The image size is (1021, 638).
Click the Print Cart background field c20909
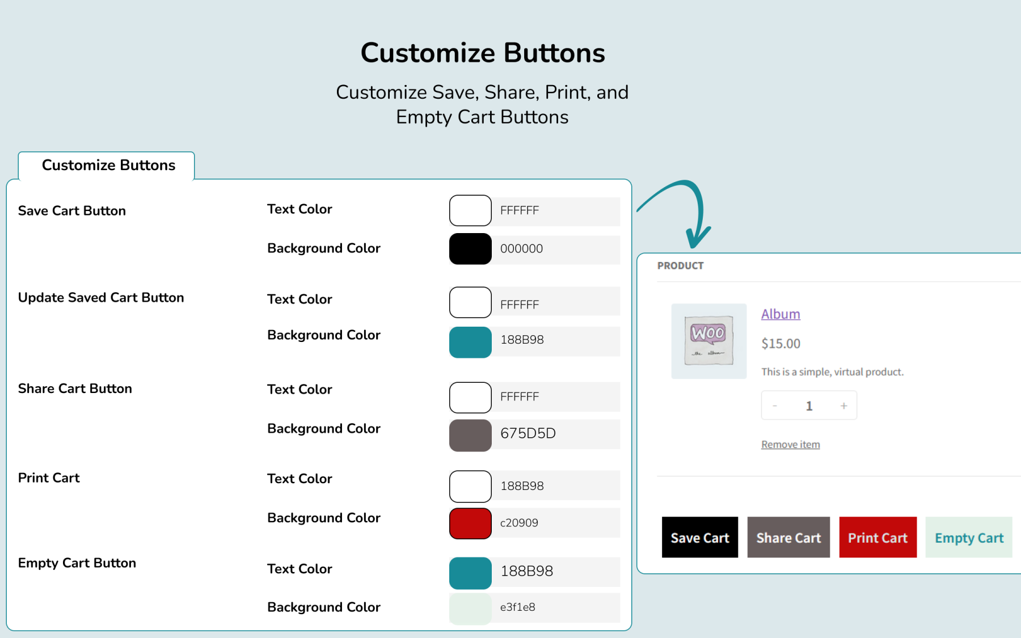point(556,523)
